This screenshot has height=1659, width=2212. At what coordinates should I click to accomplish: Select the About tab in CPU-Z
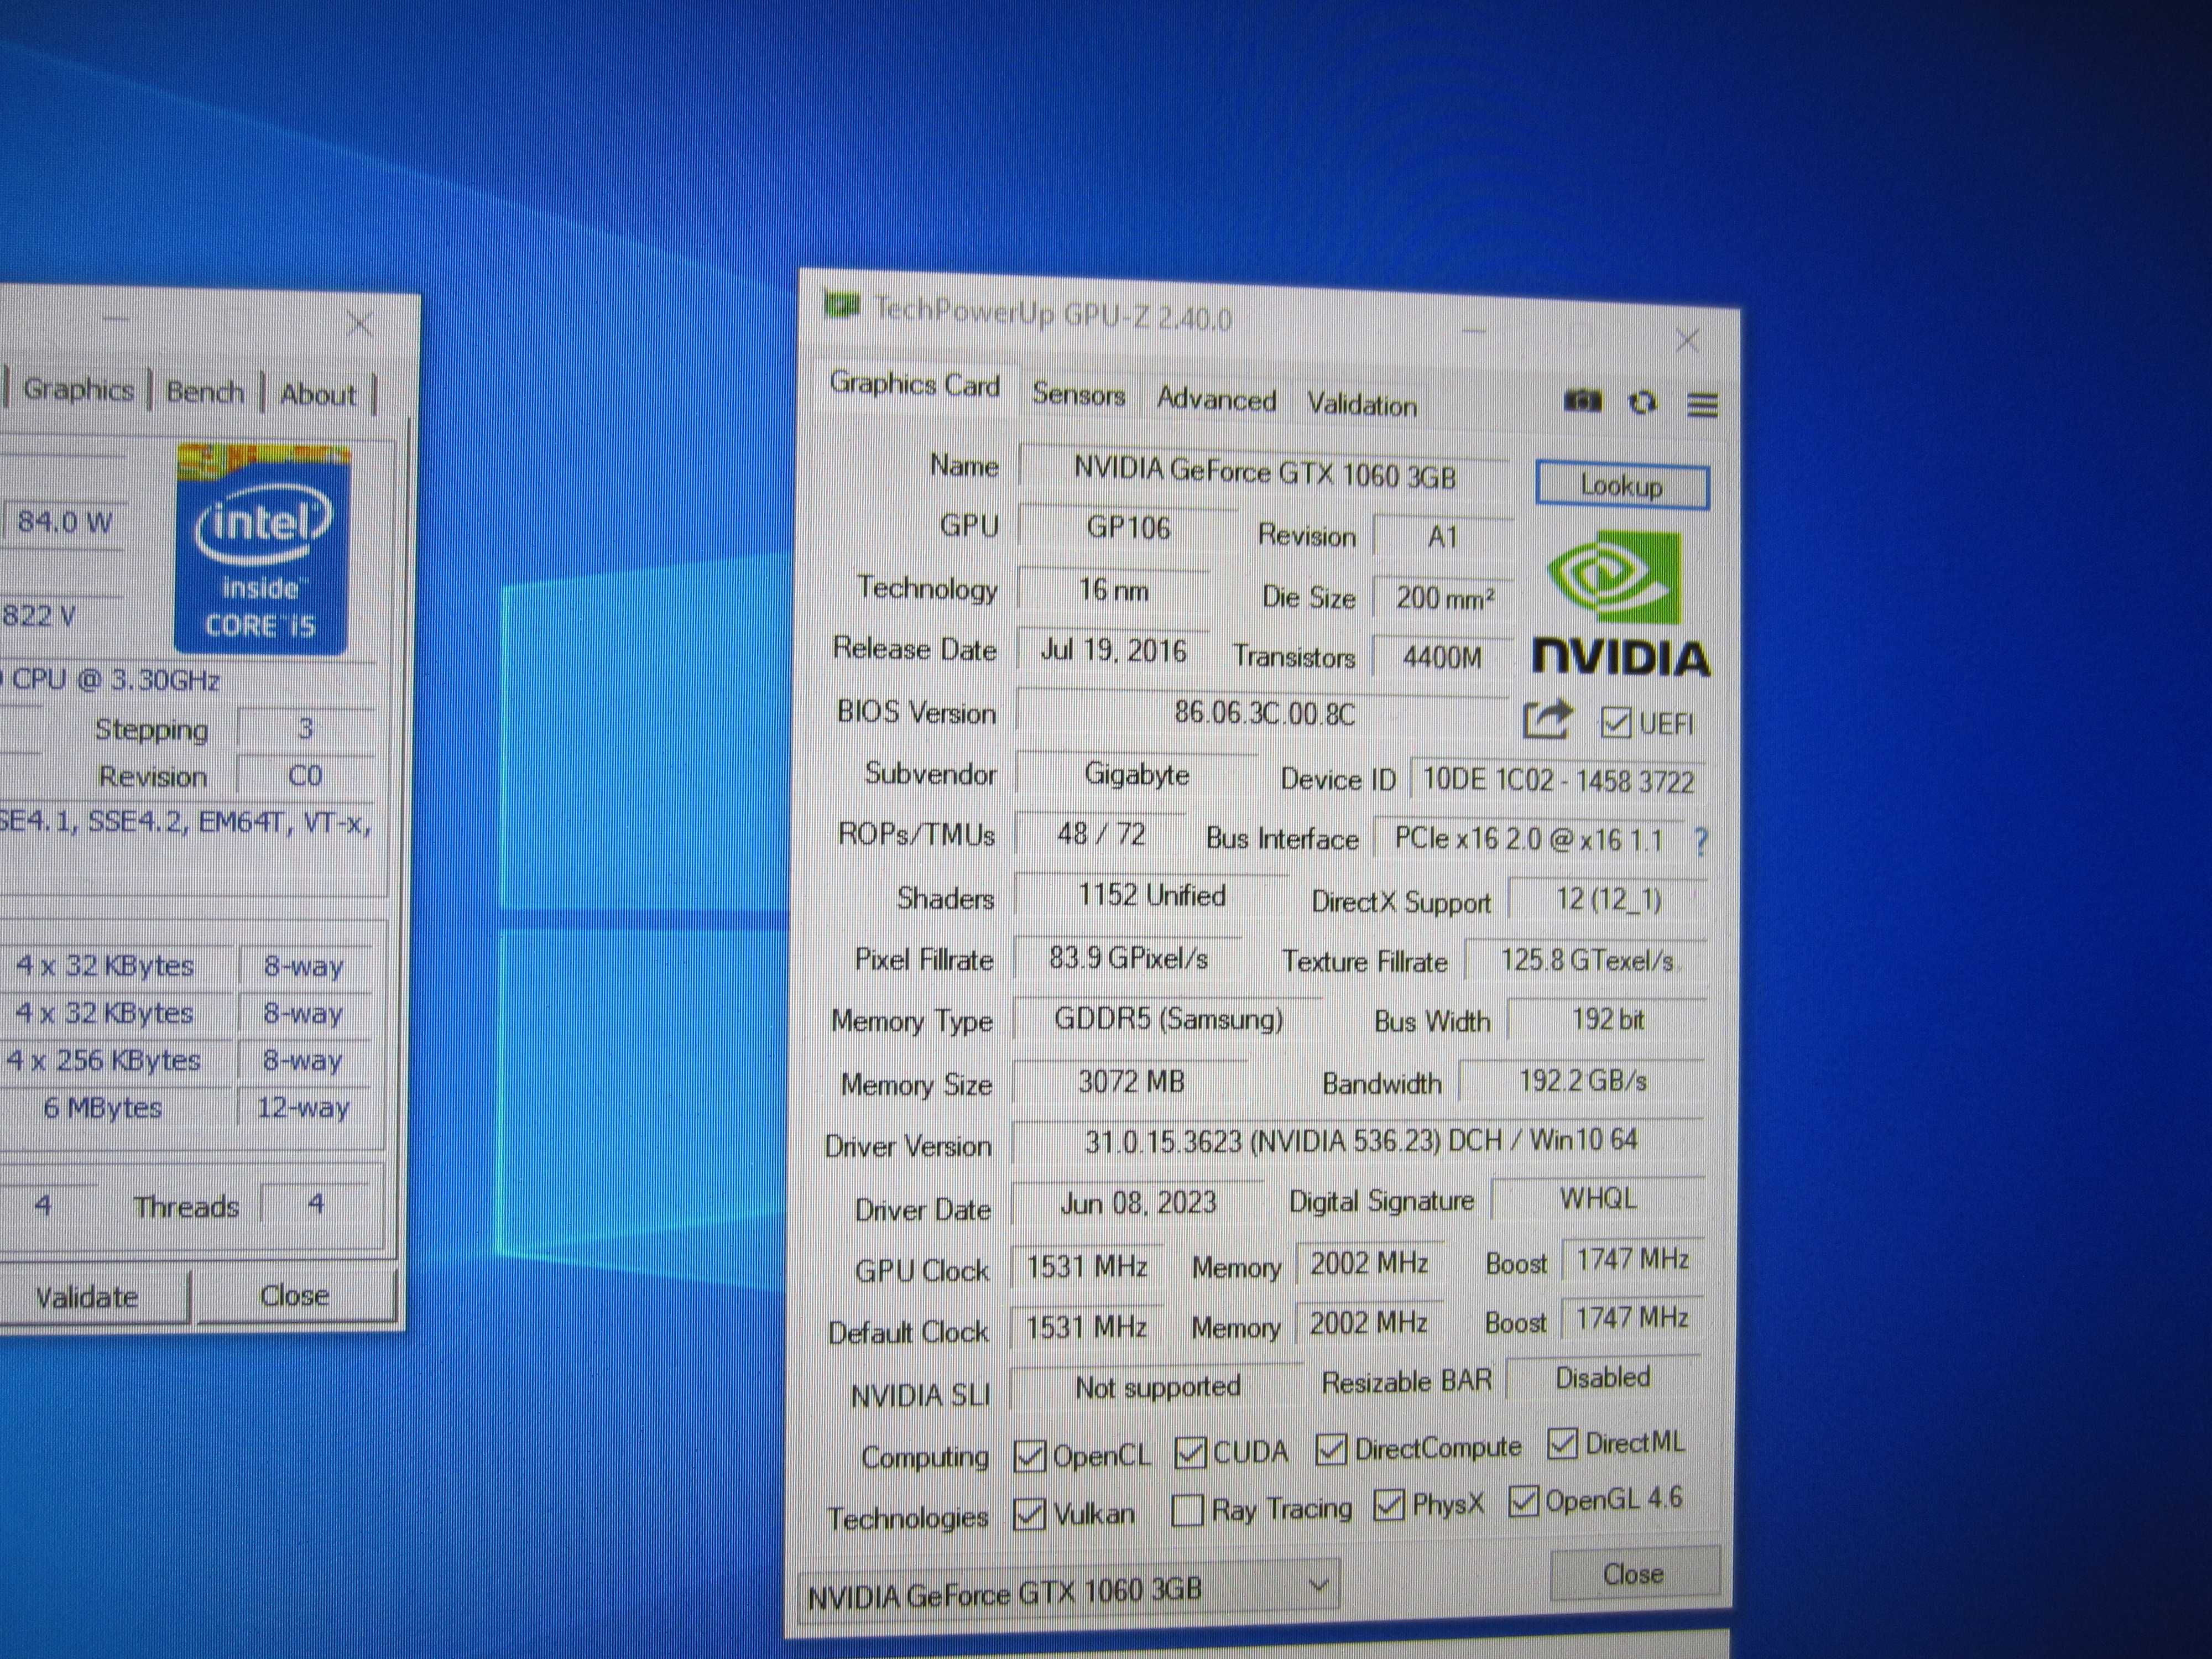(x=318, y=395)
